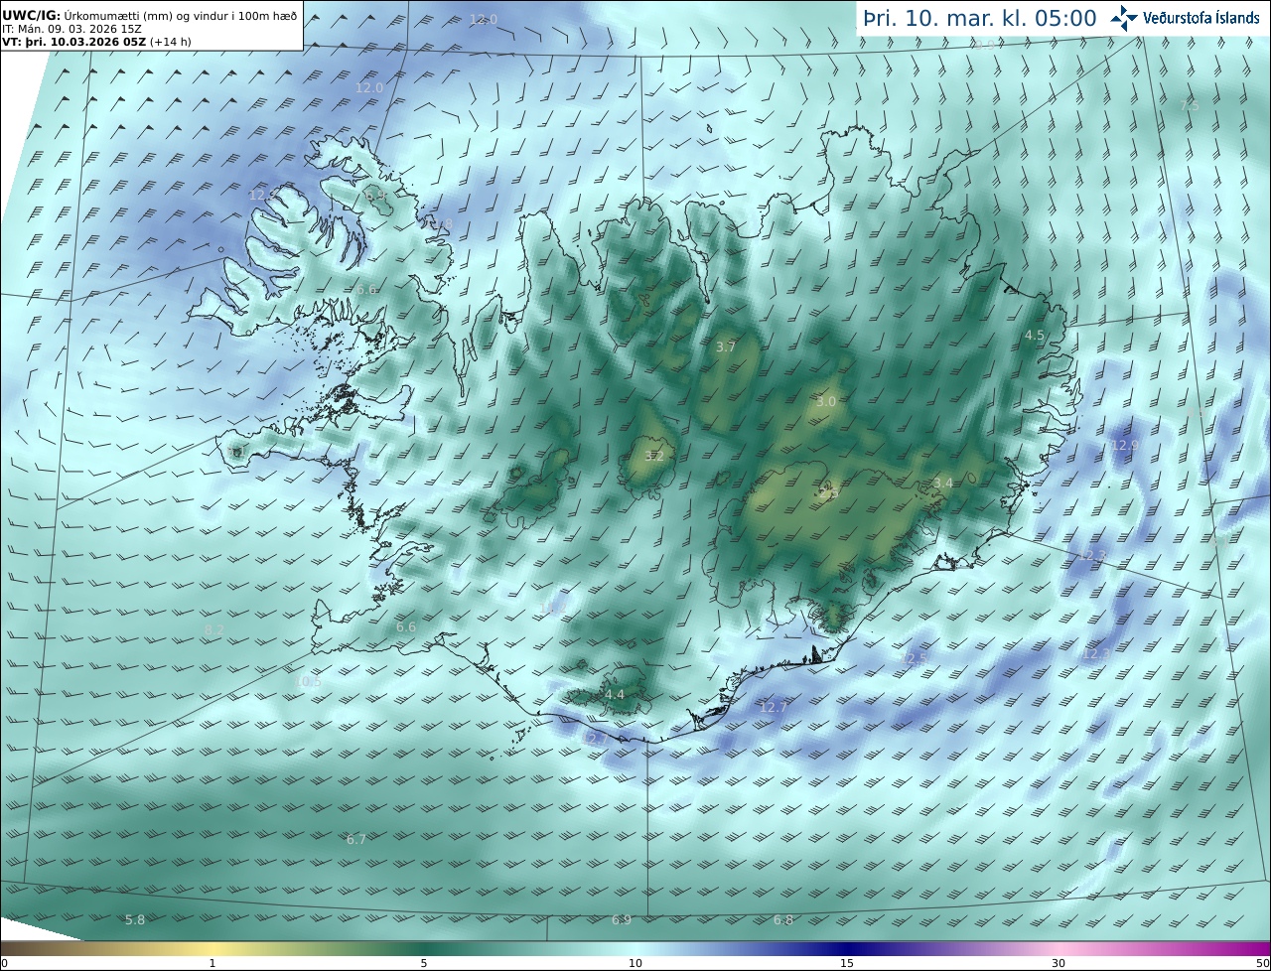Click the 4.4 value label on the south coast
Image resolution: width=1271 pixels, height=971 pixels.
coord(615,695)
